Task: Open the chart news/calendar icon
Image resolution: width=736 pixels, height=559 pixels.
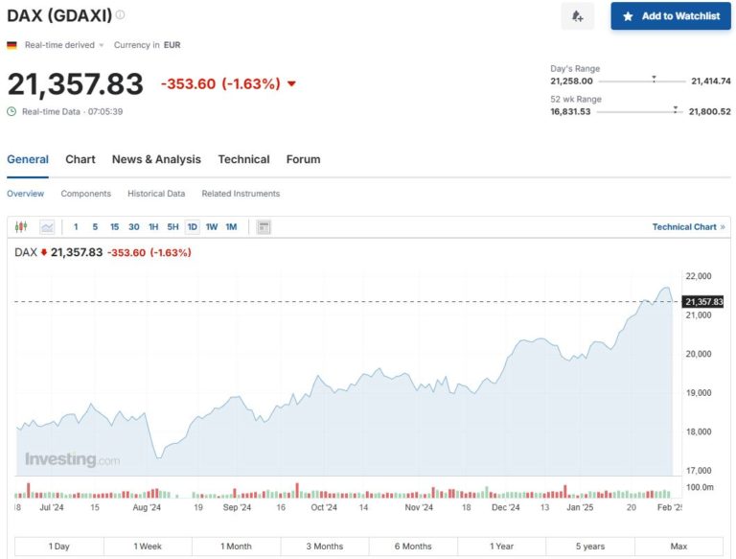Action: 264,227
